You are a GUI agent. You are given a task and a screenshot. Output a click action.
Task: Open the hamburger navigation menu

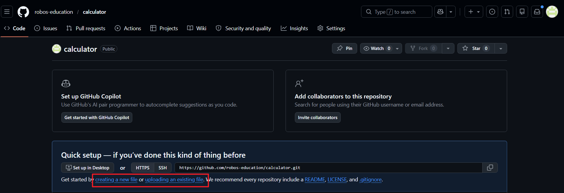pyautogui.click(x=7, y=12)
